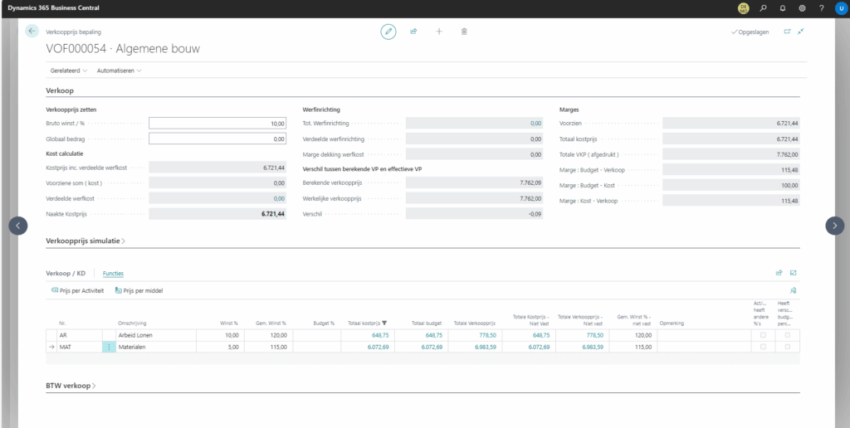
Task: Create a new record with plus icon
Action: coord(439,32)
